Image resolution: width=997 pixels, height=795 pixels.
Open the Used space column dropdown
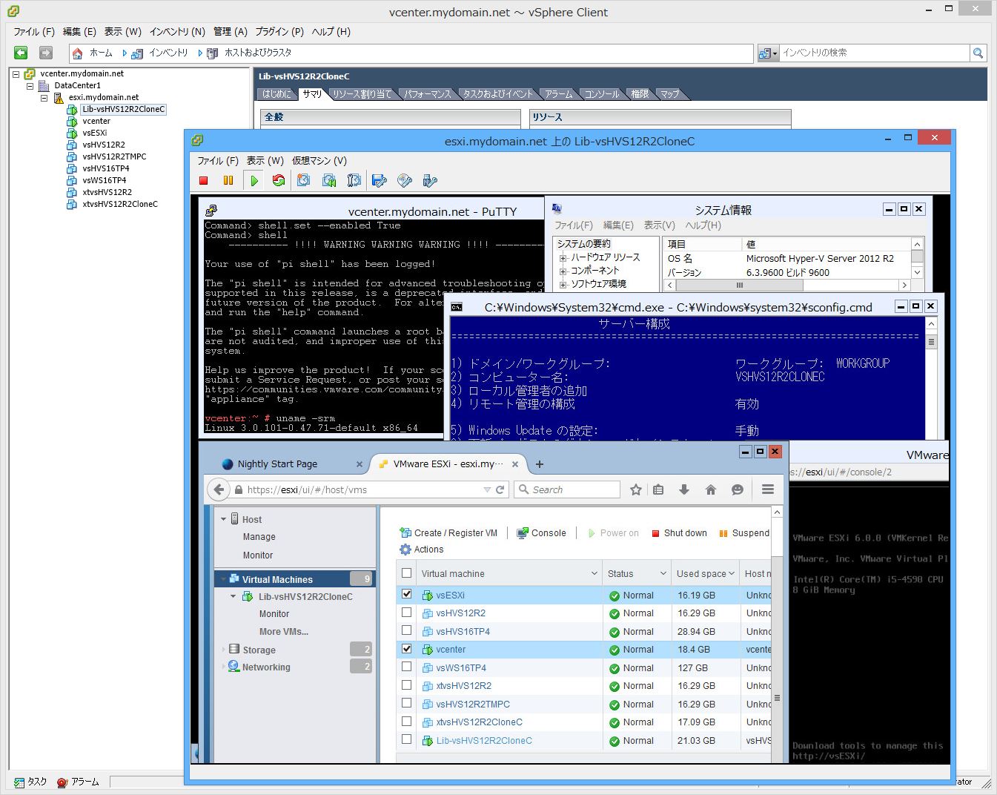tap(732, 573)
